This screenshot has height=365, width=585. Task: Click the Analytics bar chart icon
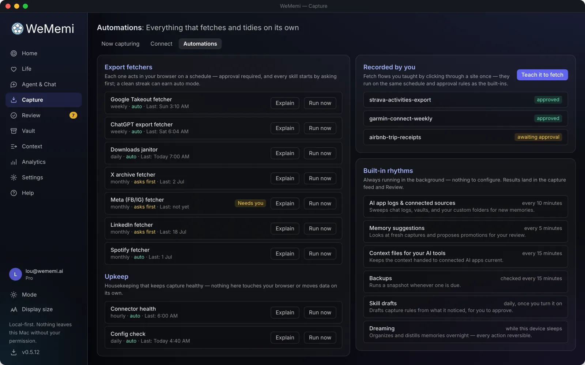(x=14, y=162)
